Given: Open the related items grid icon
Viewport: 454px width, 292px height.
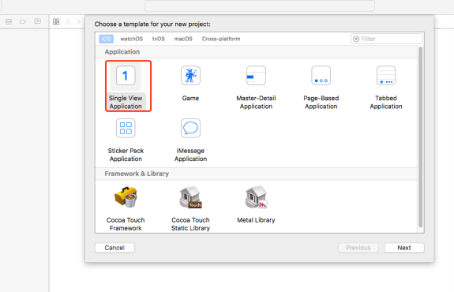Looking at the screenshot, I should [56, 22].
